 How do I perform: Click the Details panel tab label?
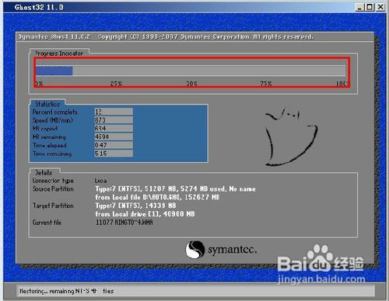[44, 172]
